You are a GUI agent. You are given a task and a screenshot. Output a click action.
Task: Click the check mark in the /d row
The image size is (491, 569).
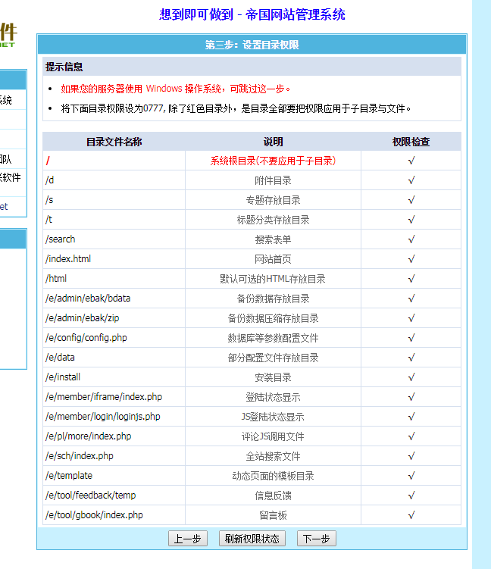click(x=411, y=180)
